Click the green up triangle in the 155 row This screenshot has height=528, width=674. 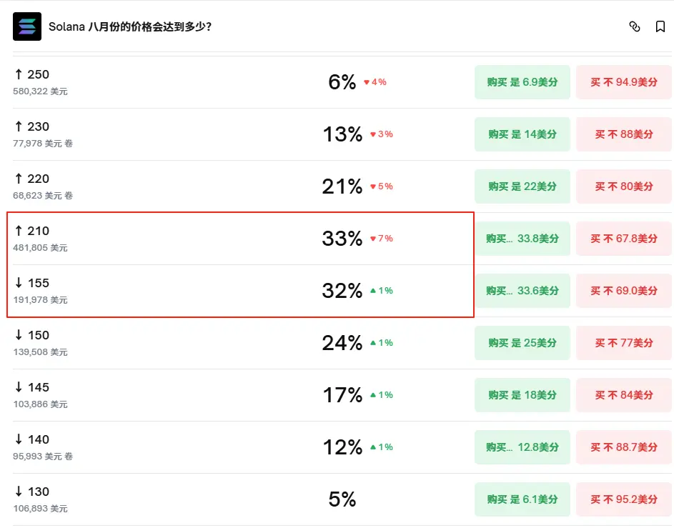coord(373,291)
